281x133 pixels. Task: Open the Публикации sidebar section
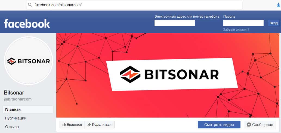[x=16, y=118]
